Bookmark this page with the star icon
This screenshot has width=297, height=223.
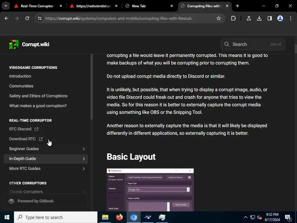[219, 18]
